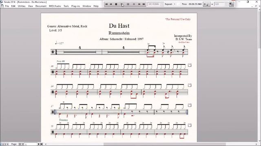
Task: Go to the first page
Action: pyautogui.click(x=20, y=144)
